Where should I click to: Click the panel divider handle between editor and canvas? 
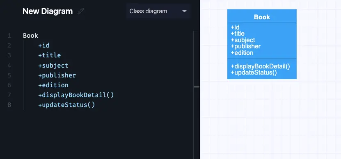pos(197,87)
